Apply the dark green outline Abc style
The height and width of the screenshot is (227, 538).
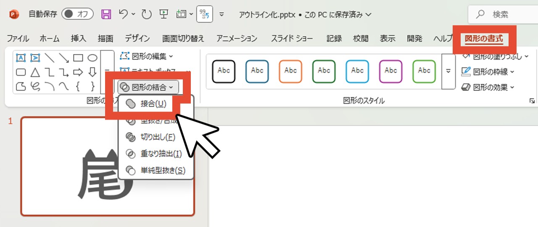[324, 71]
